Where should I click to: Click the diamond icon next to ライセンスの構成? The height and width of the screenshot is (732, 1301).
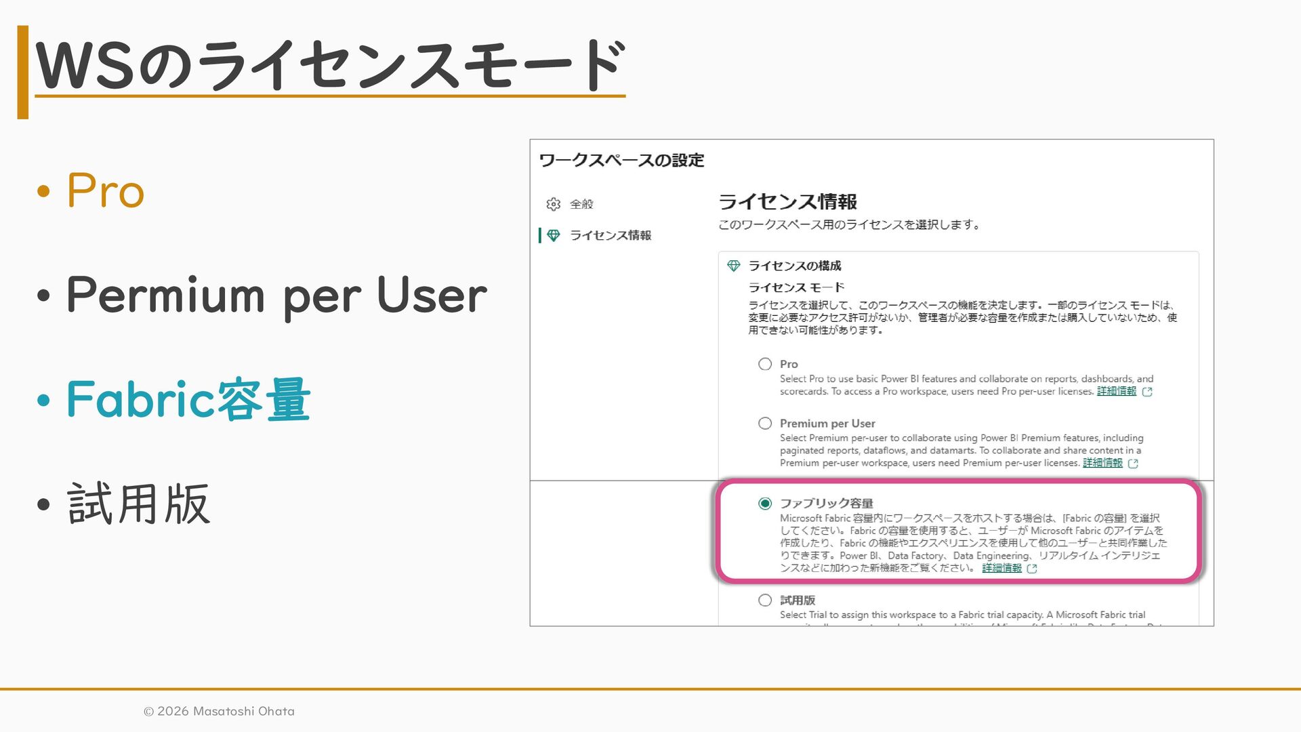coord(733,266)
